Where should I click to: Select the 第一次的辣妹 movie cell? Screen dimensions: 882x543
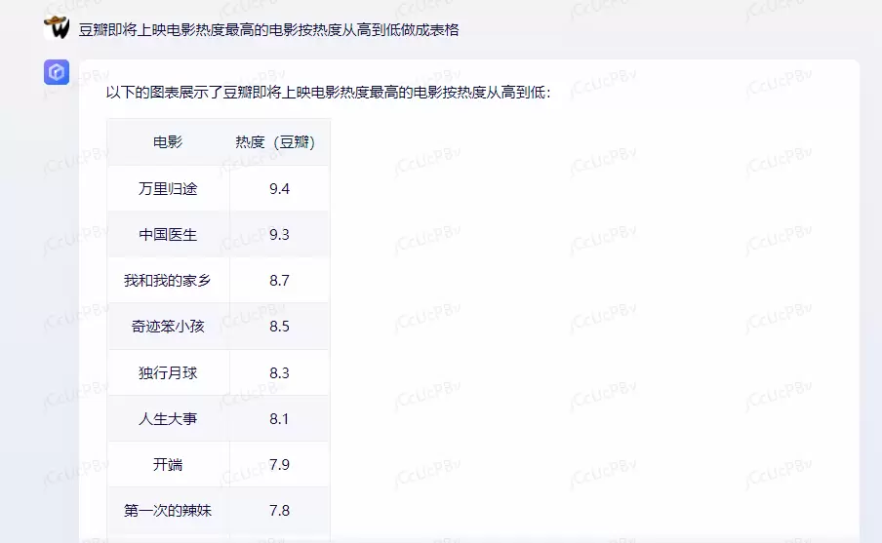coord(168,511)
